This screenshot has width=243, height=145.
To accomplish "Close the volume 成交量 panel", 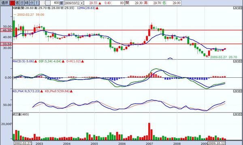I will (240, 114).
